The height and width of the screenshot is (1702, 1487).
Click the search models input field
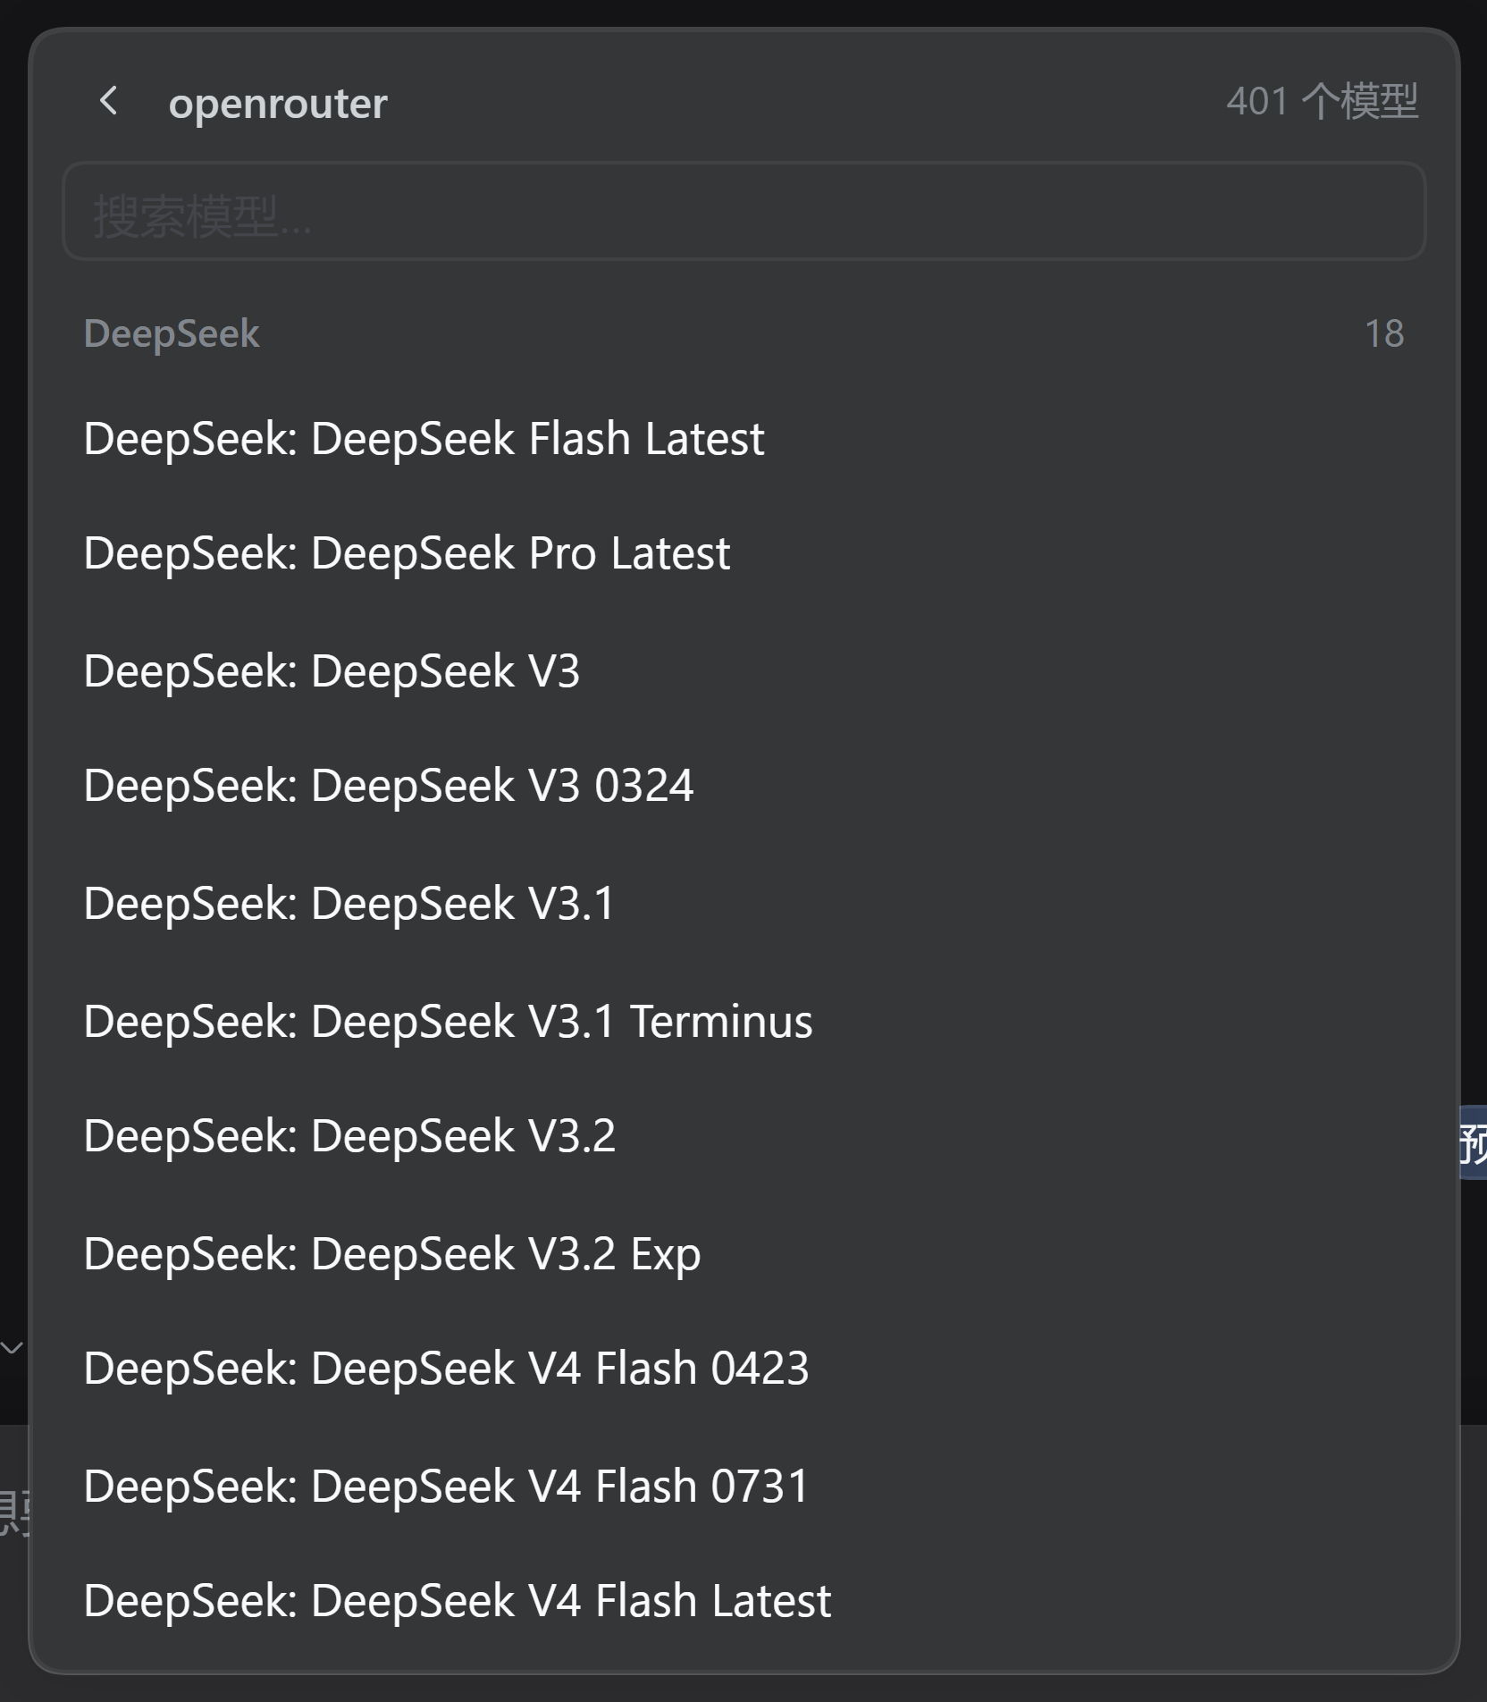tap(743, 211)
